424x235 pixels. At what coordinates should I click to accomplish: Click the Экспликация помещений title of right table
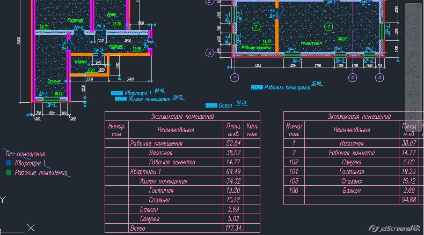coord(359,116)
